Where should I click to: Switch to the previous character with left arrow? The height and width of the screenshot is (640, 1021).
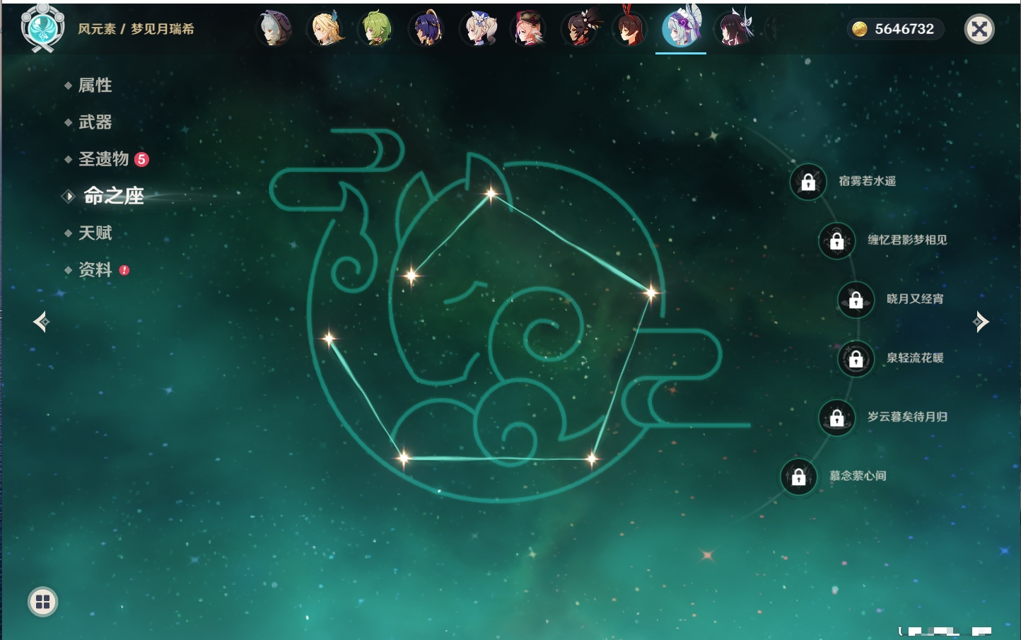tap(41, 322)
